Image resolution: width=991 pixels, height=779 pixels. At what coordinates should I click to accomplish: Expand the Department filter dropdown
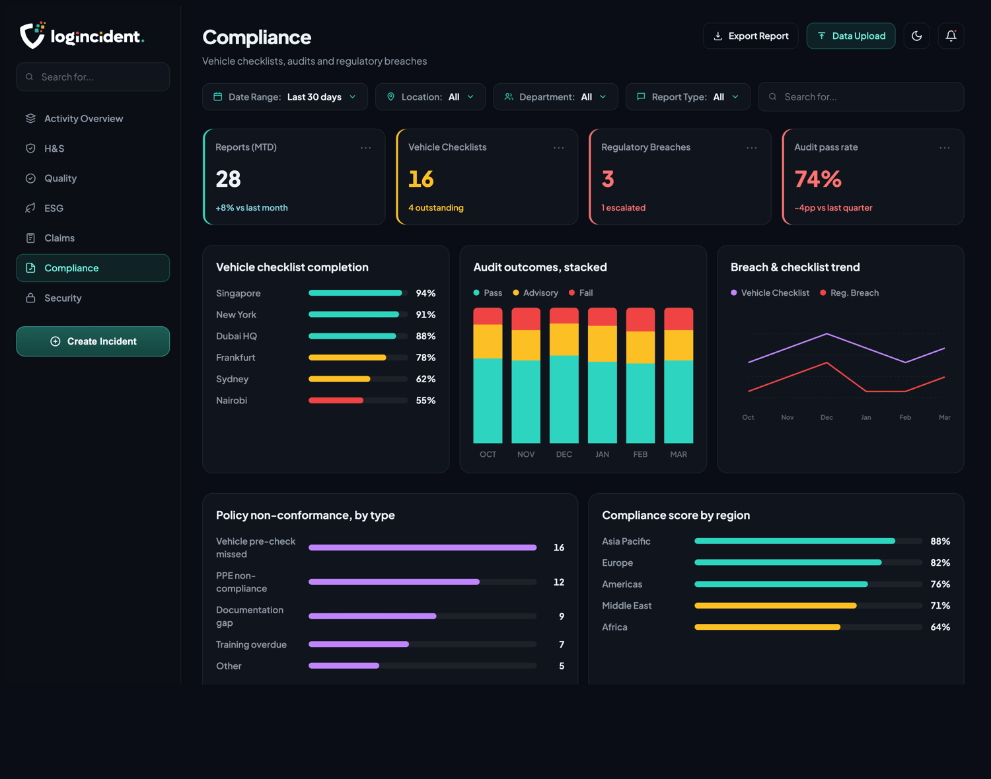[555, 97]
